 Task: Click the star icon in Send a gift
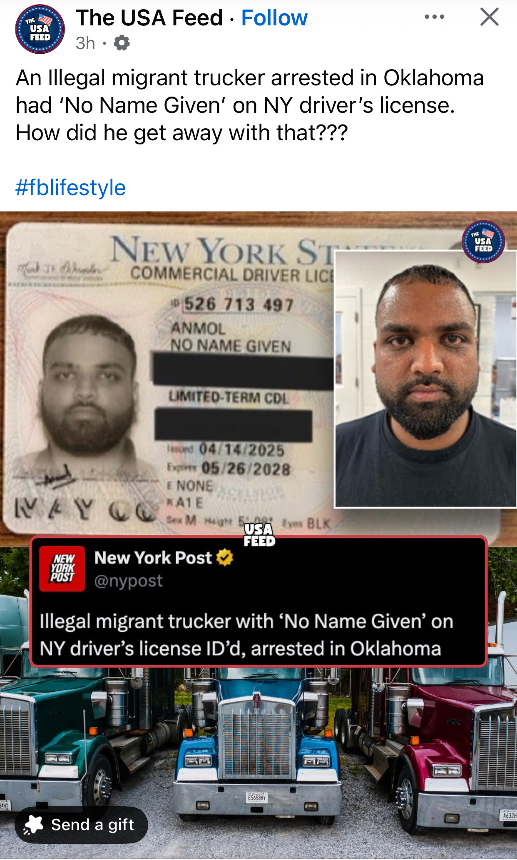click(x=33, y=825)
